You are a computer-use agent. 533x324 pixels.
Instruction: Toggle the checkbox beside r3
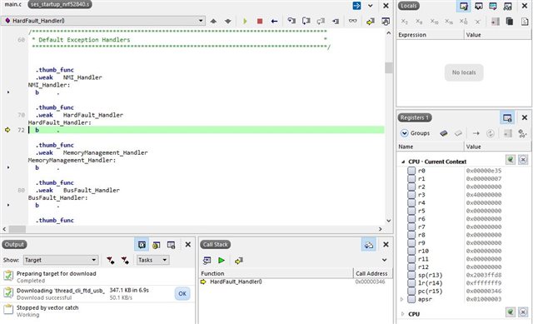click(x=411, y=195)
